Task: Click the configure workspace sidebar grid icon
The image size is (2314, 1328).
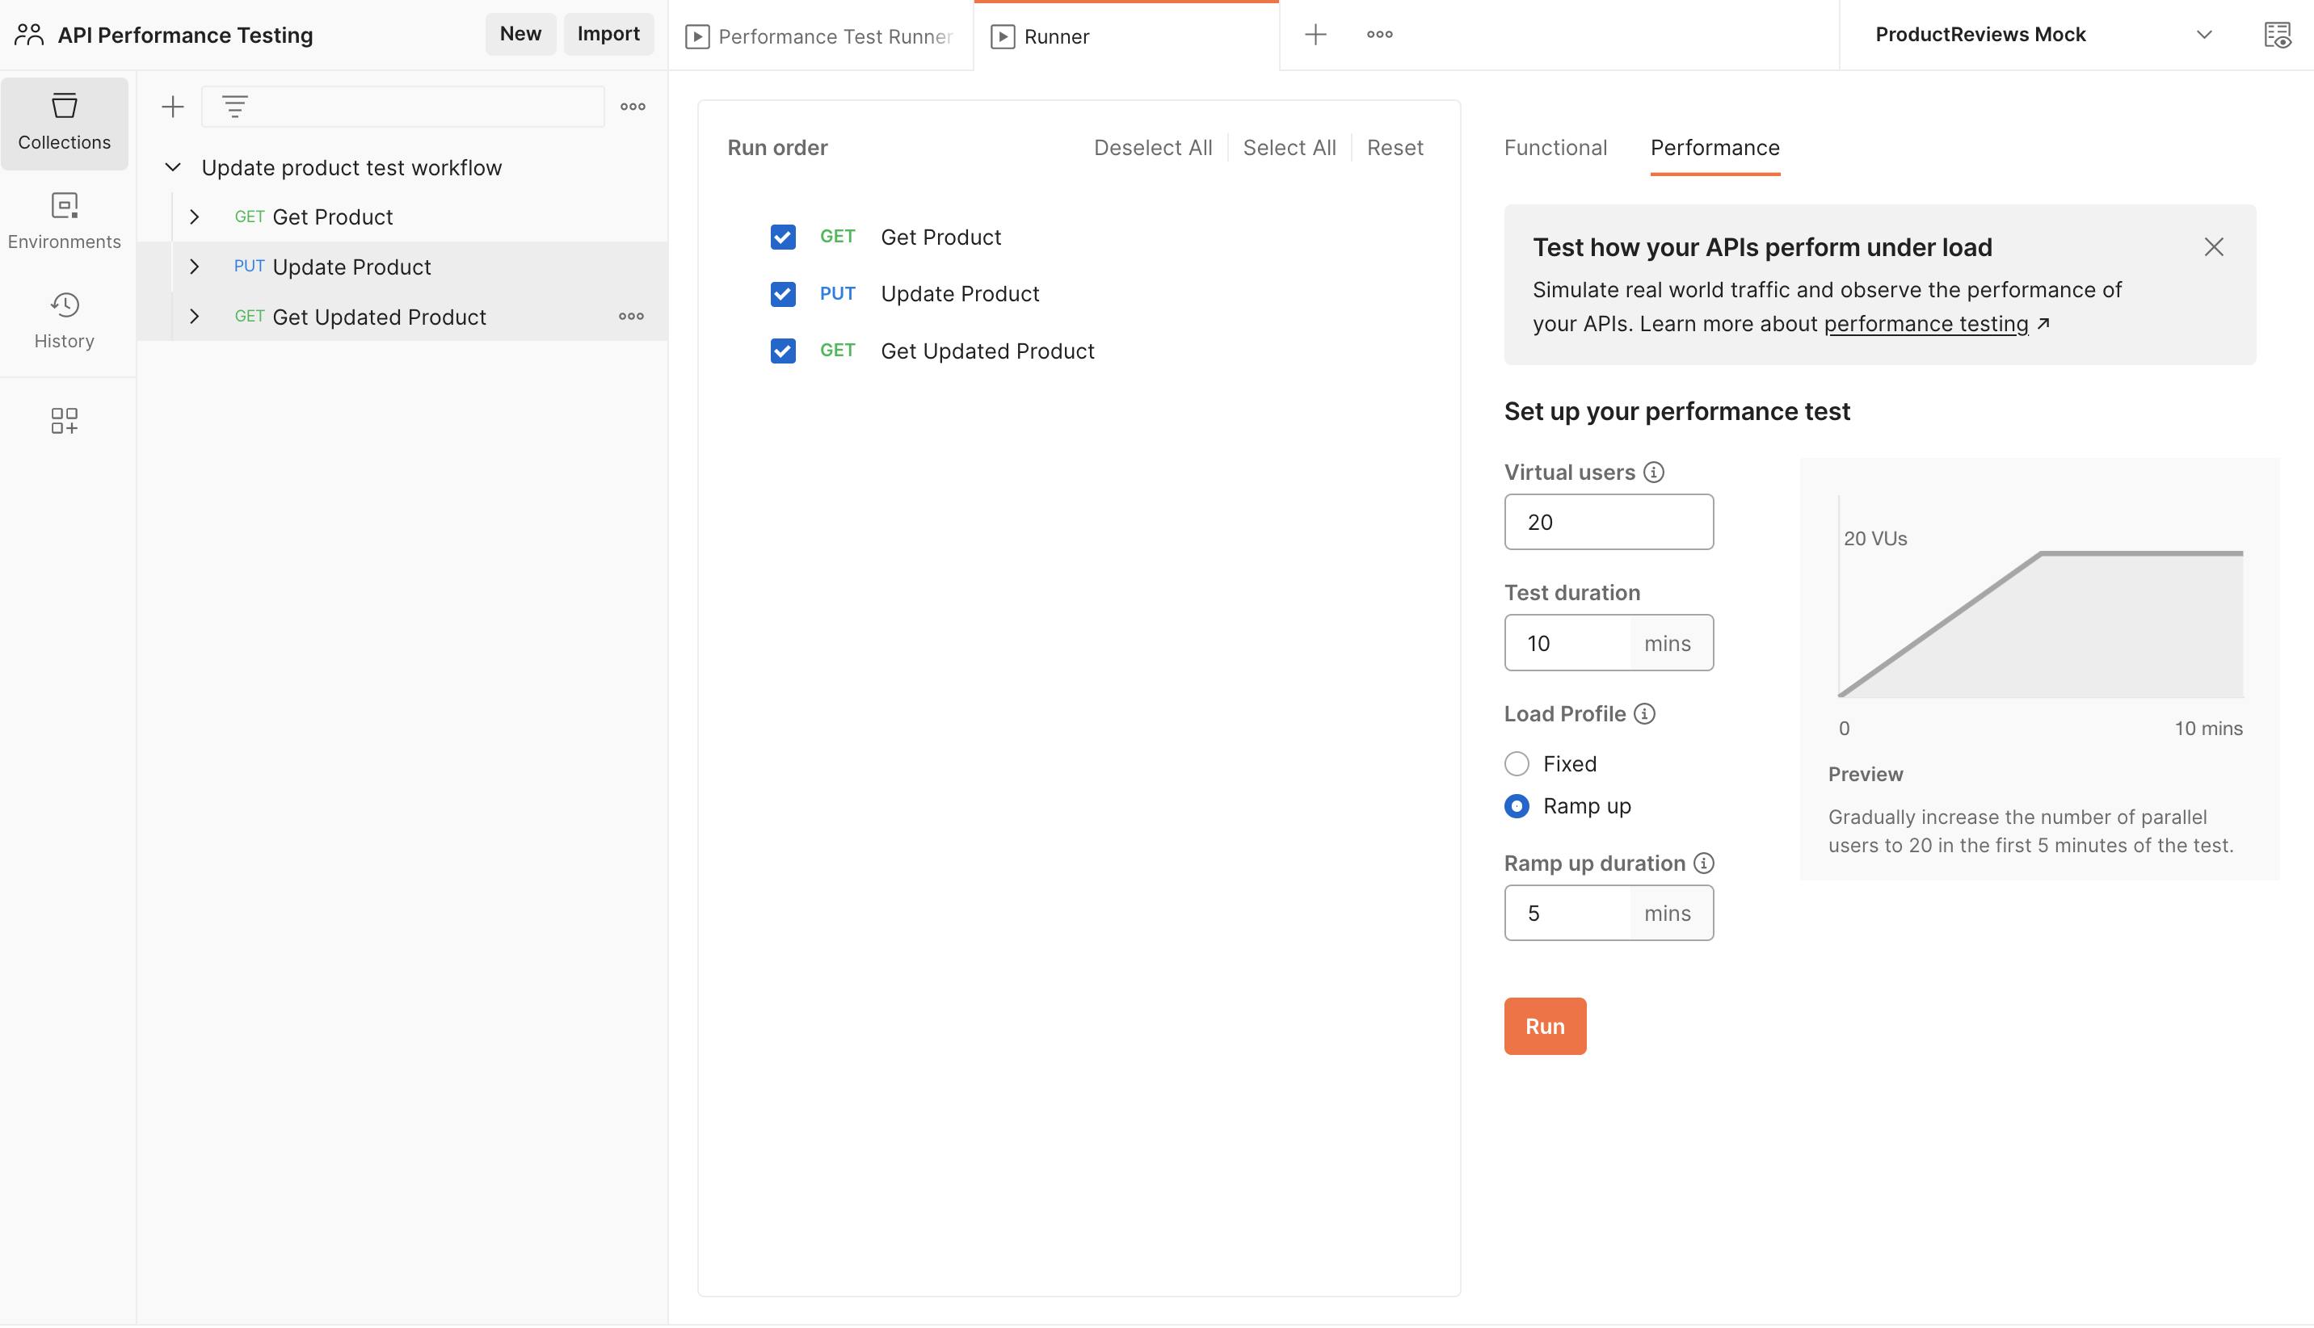Action: tap(64, 421)
